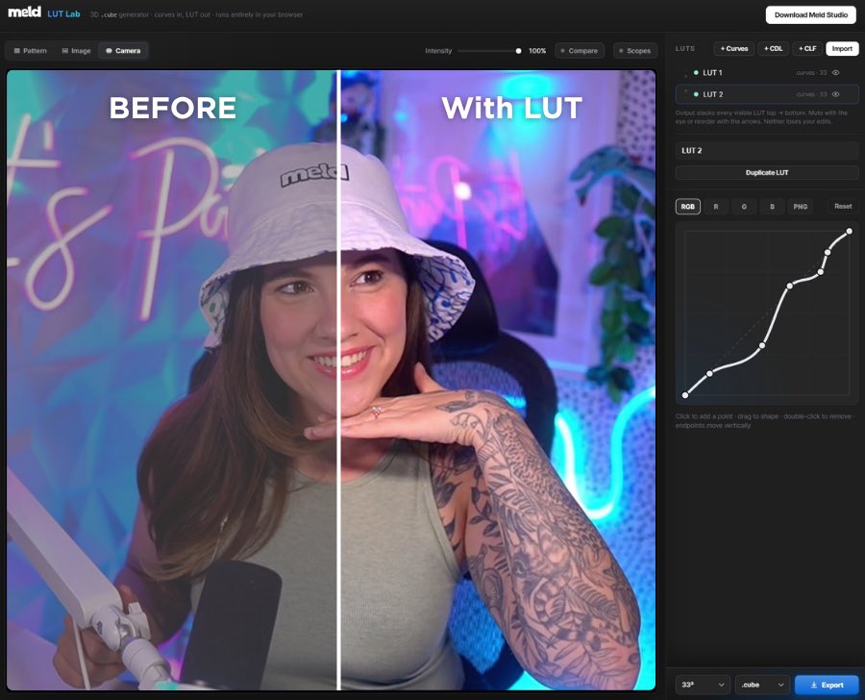Add a new Curves LUT
This screenshot has width=865, height=700.
(x=734, y=49)
